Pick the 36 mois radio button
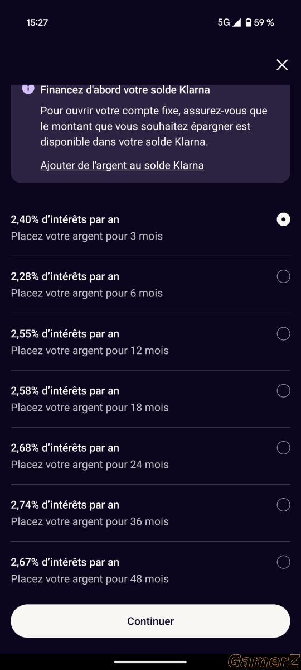301x670 pixels. click(283, 505)
